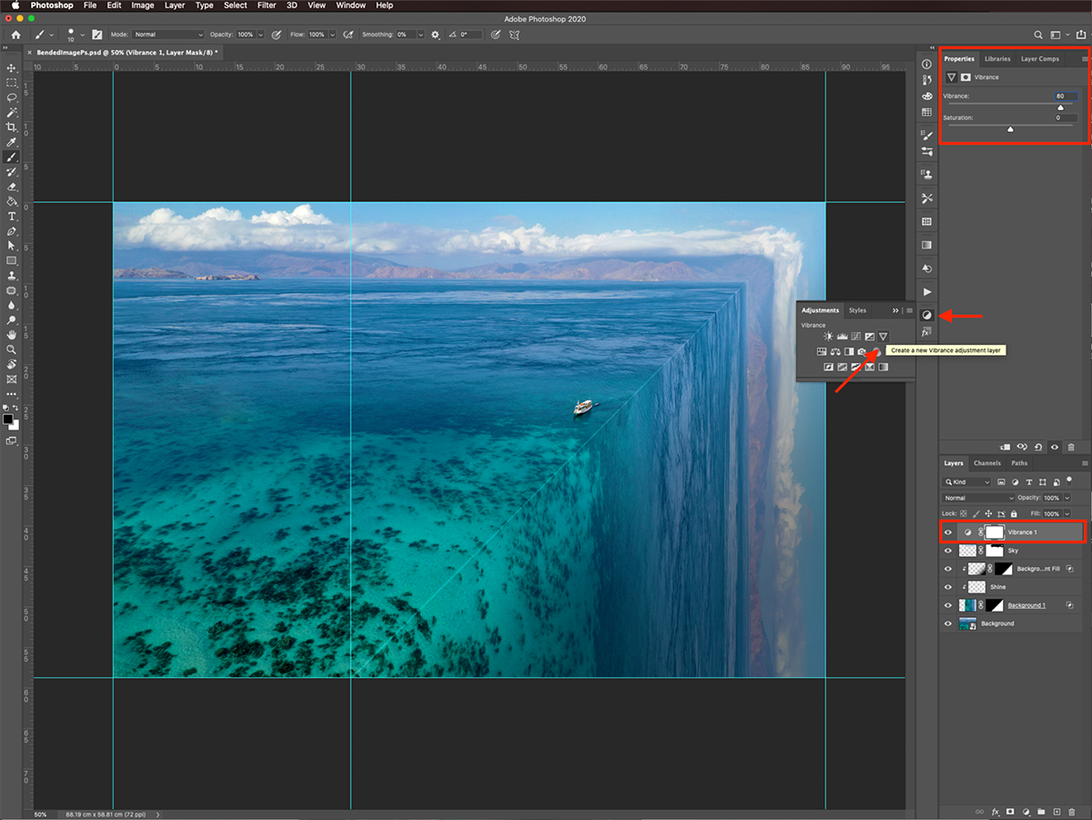Screen dimensions: 1092x820
Task: Select the Lasso tool
Action: (x=12, y=97)
